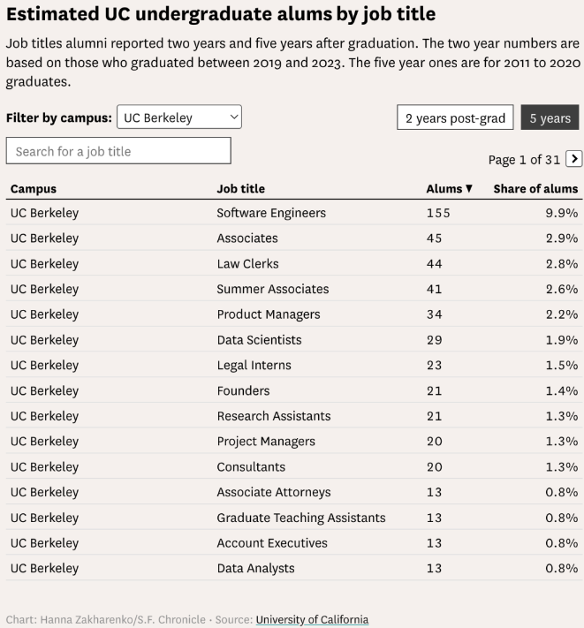Viewport: 584px width, 628px height.
Task: Click the Page 1 of 31 indicator
Action: pyautogui.click(x=524, y=159)
